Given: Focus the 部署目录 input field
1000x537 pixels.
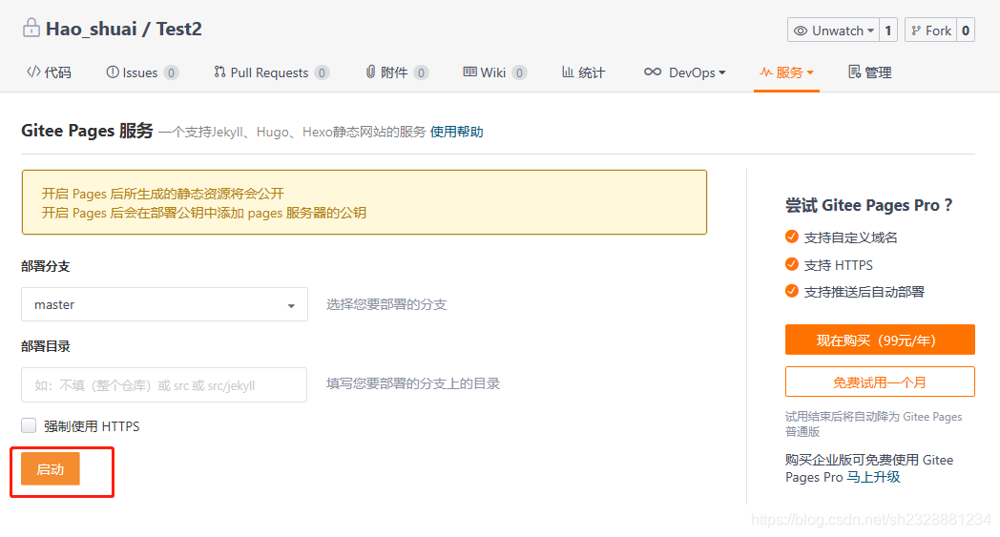Looking at the screenshot, I should [x=164, y=384].
